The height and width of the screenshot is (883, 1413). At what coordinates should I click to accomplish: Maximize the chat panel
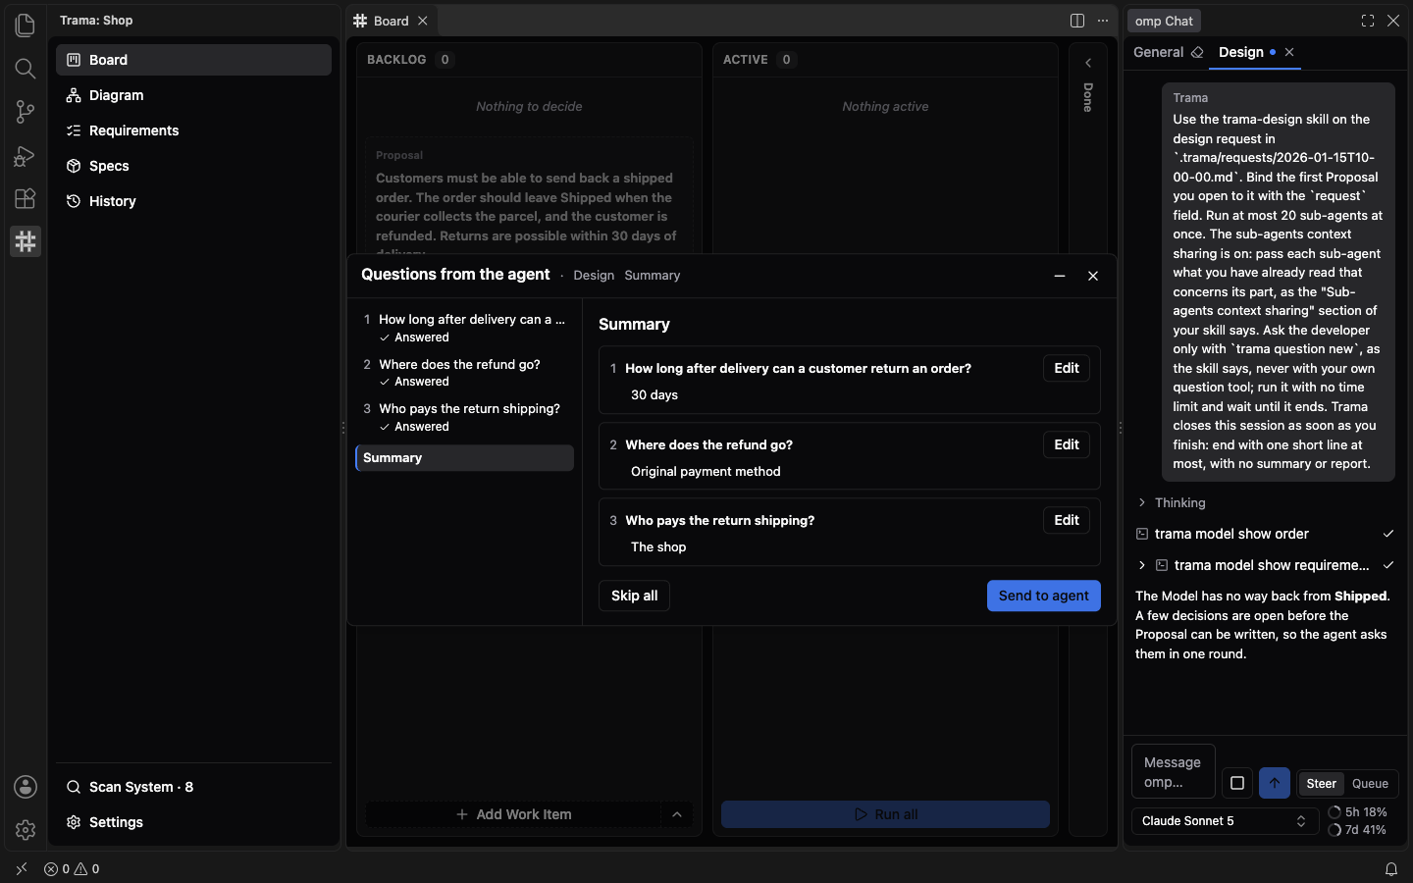pyautogui.click(x=1368, y=21)
